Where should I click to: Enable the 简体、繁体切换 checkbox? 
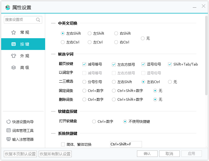point(63,144)
